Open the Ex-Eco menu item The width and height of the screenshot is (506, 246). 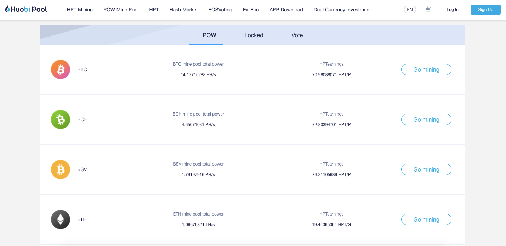[251, 10]
